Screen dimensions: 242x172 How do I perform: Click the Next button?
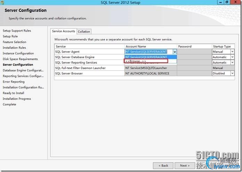click(x=185, y=166)
